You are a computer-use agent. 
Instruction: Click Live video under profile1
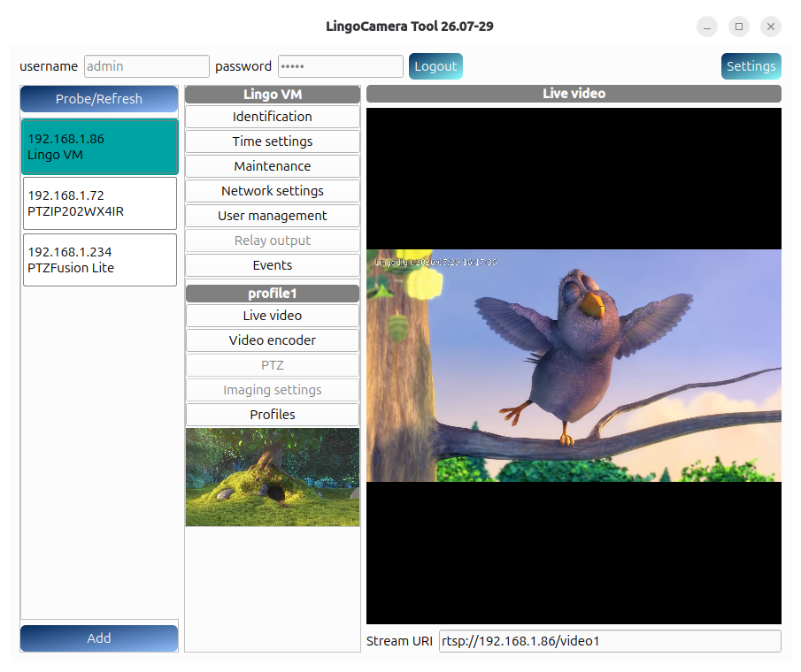click(x=273, y=316)
